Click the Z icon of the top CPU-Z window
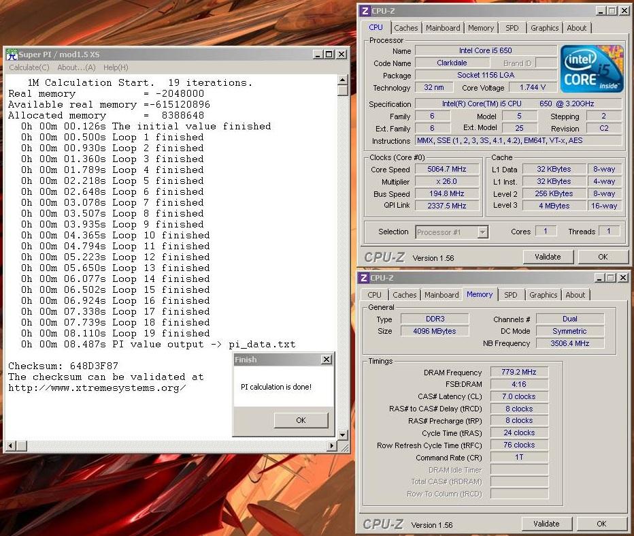Viewport: 634px width, 536px height. pos(365,11)
